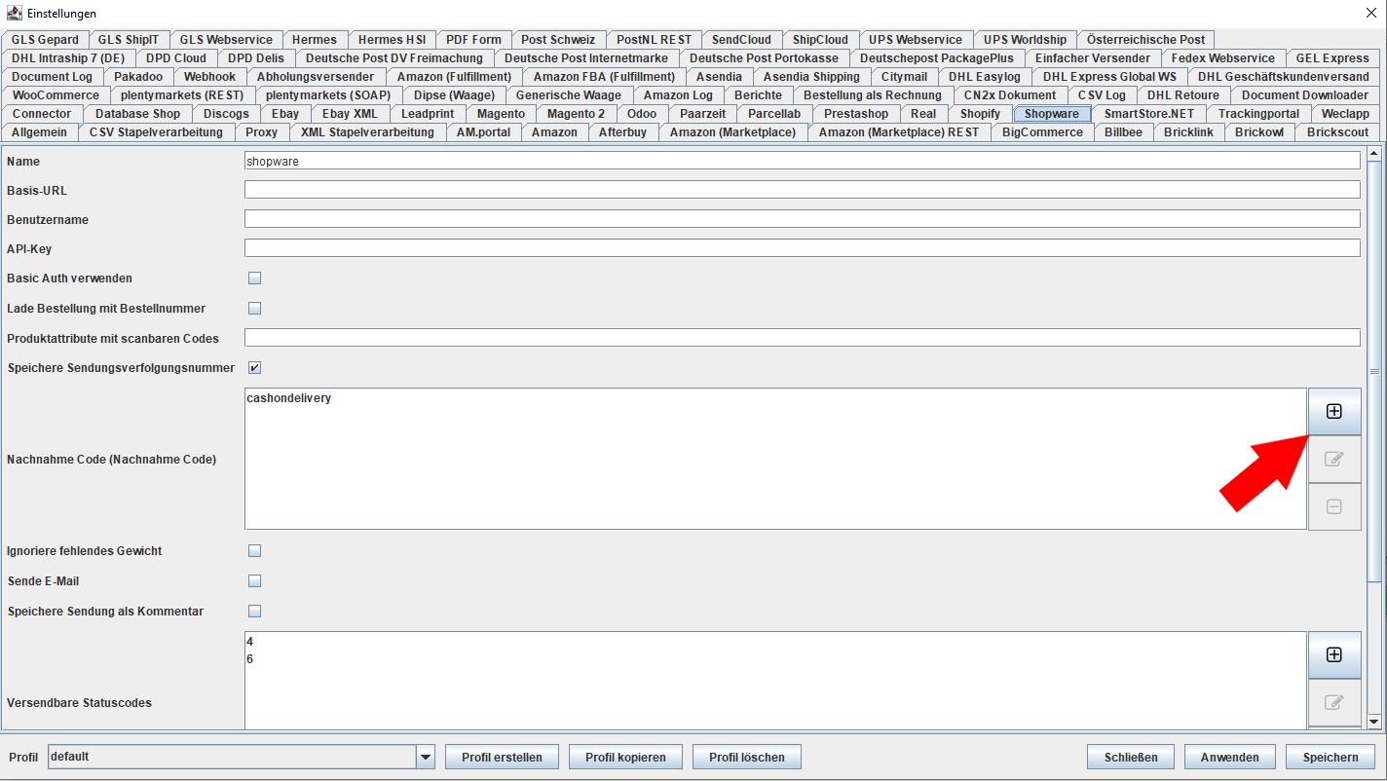The width and height of the screenshot is (1387, 781).
Task: Click the Benutzername input field
Action: click(803, 219)
